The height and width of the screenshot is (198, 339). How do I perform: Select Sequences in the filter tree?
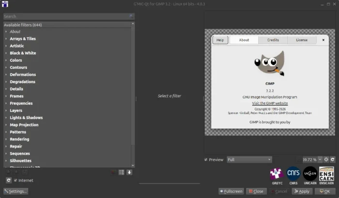click(x=20, y=154)
